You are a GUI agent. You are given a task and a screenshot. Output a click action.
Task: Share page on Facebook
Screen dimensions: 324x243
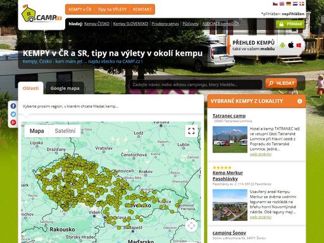(13, 106)
